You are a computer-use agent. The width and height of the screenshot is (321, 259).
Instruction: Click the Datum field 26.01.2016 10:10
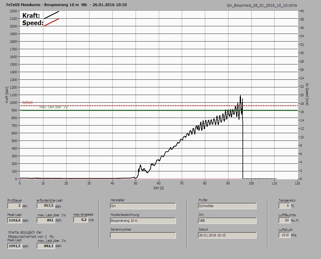tap(227, 235)
